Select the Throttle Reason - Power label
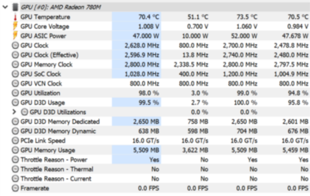Image resolution: width=310 pixels, height=196 pixels. click(x=54, y=160)
